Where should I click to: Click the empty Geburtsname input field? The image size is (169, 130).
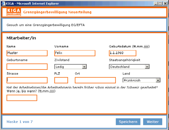point(27,67)
